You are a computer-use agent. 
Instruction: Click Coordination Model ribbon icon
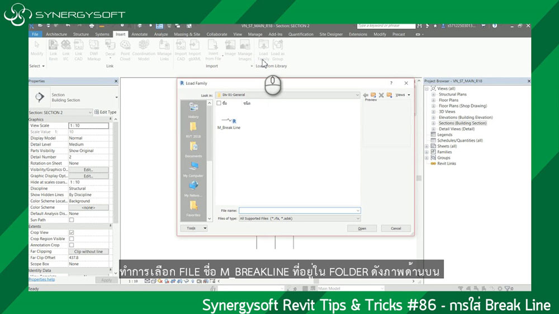point(144,50)
